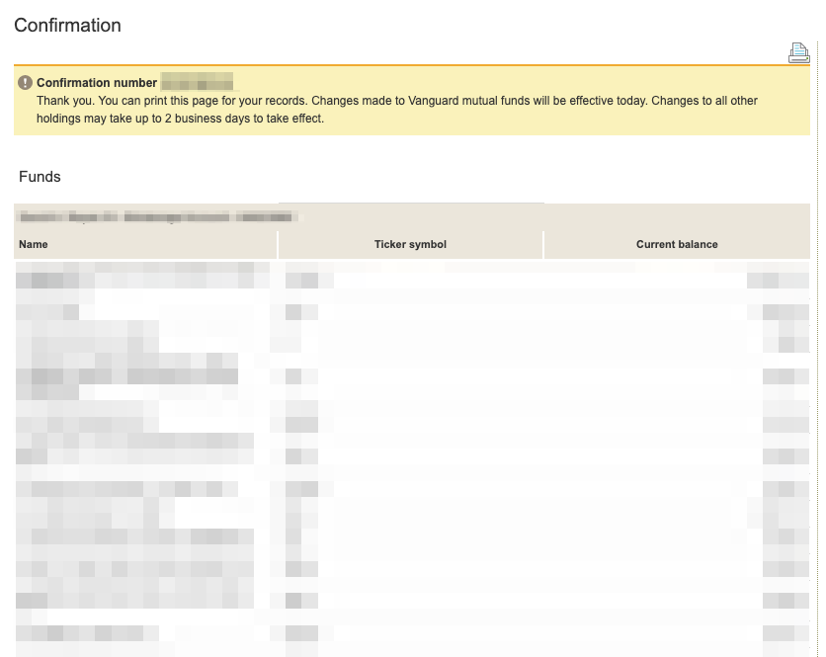Image resolution: width=826 pixels, height=657 pixels.
Task: Select the last visible row's balance value
Action: (781, 633)
